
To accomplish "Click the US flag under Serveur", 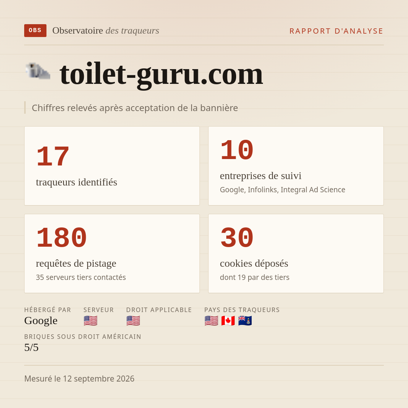I will pyautogui.click(x=91, y=321).
